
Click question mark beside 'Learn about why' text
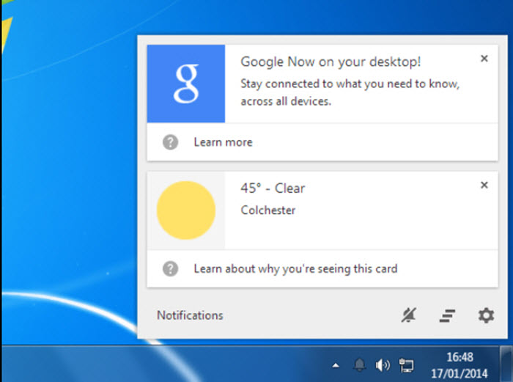click(x=171, y=269)
